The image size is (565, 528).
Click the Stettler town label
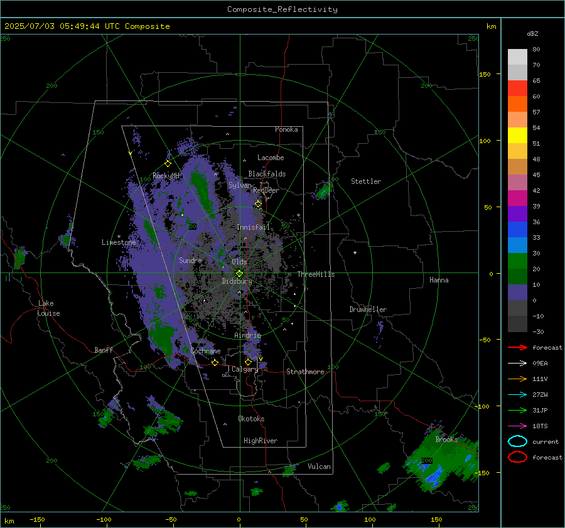[366, 181]
